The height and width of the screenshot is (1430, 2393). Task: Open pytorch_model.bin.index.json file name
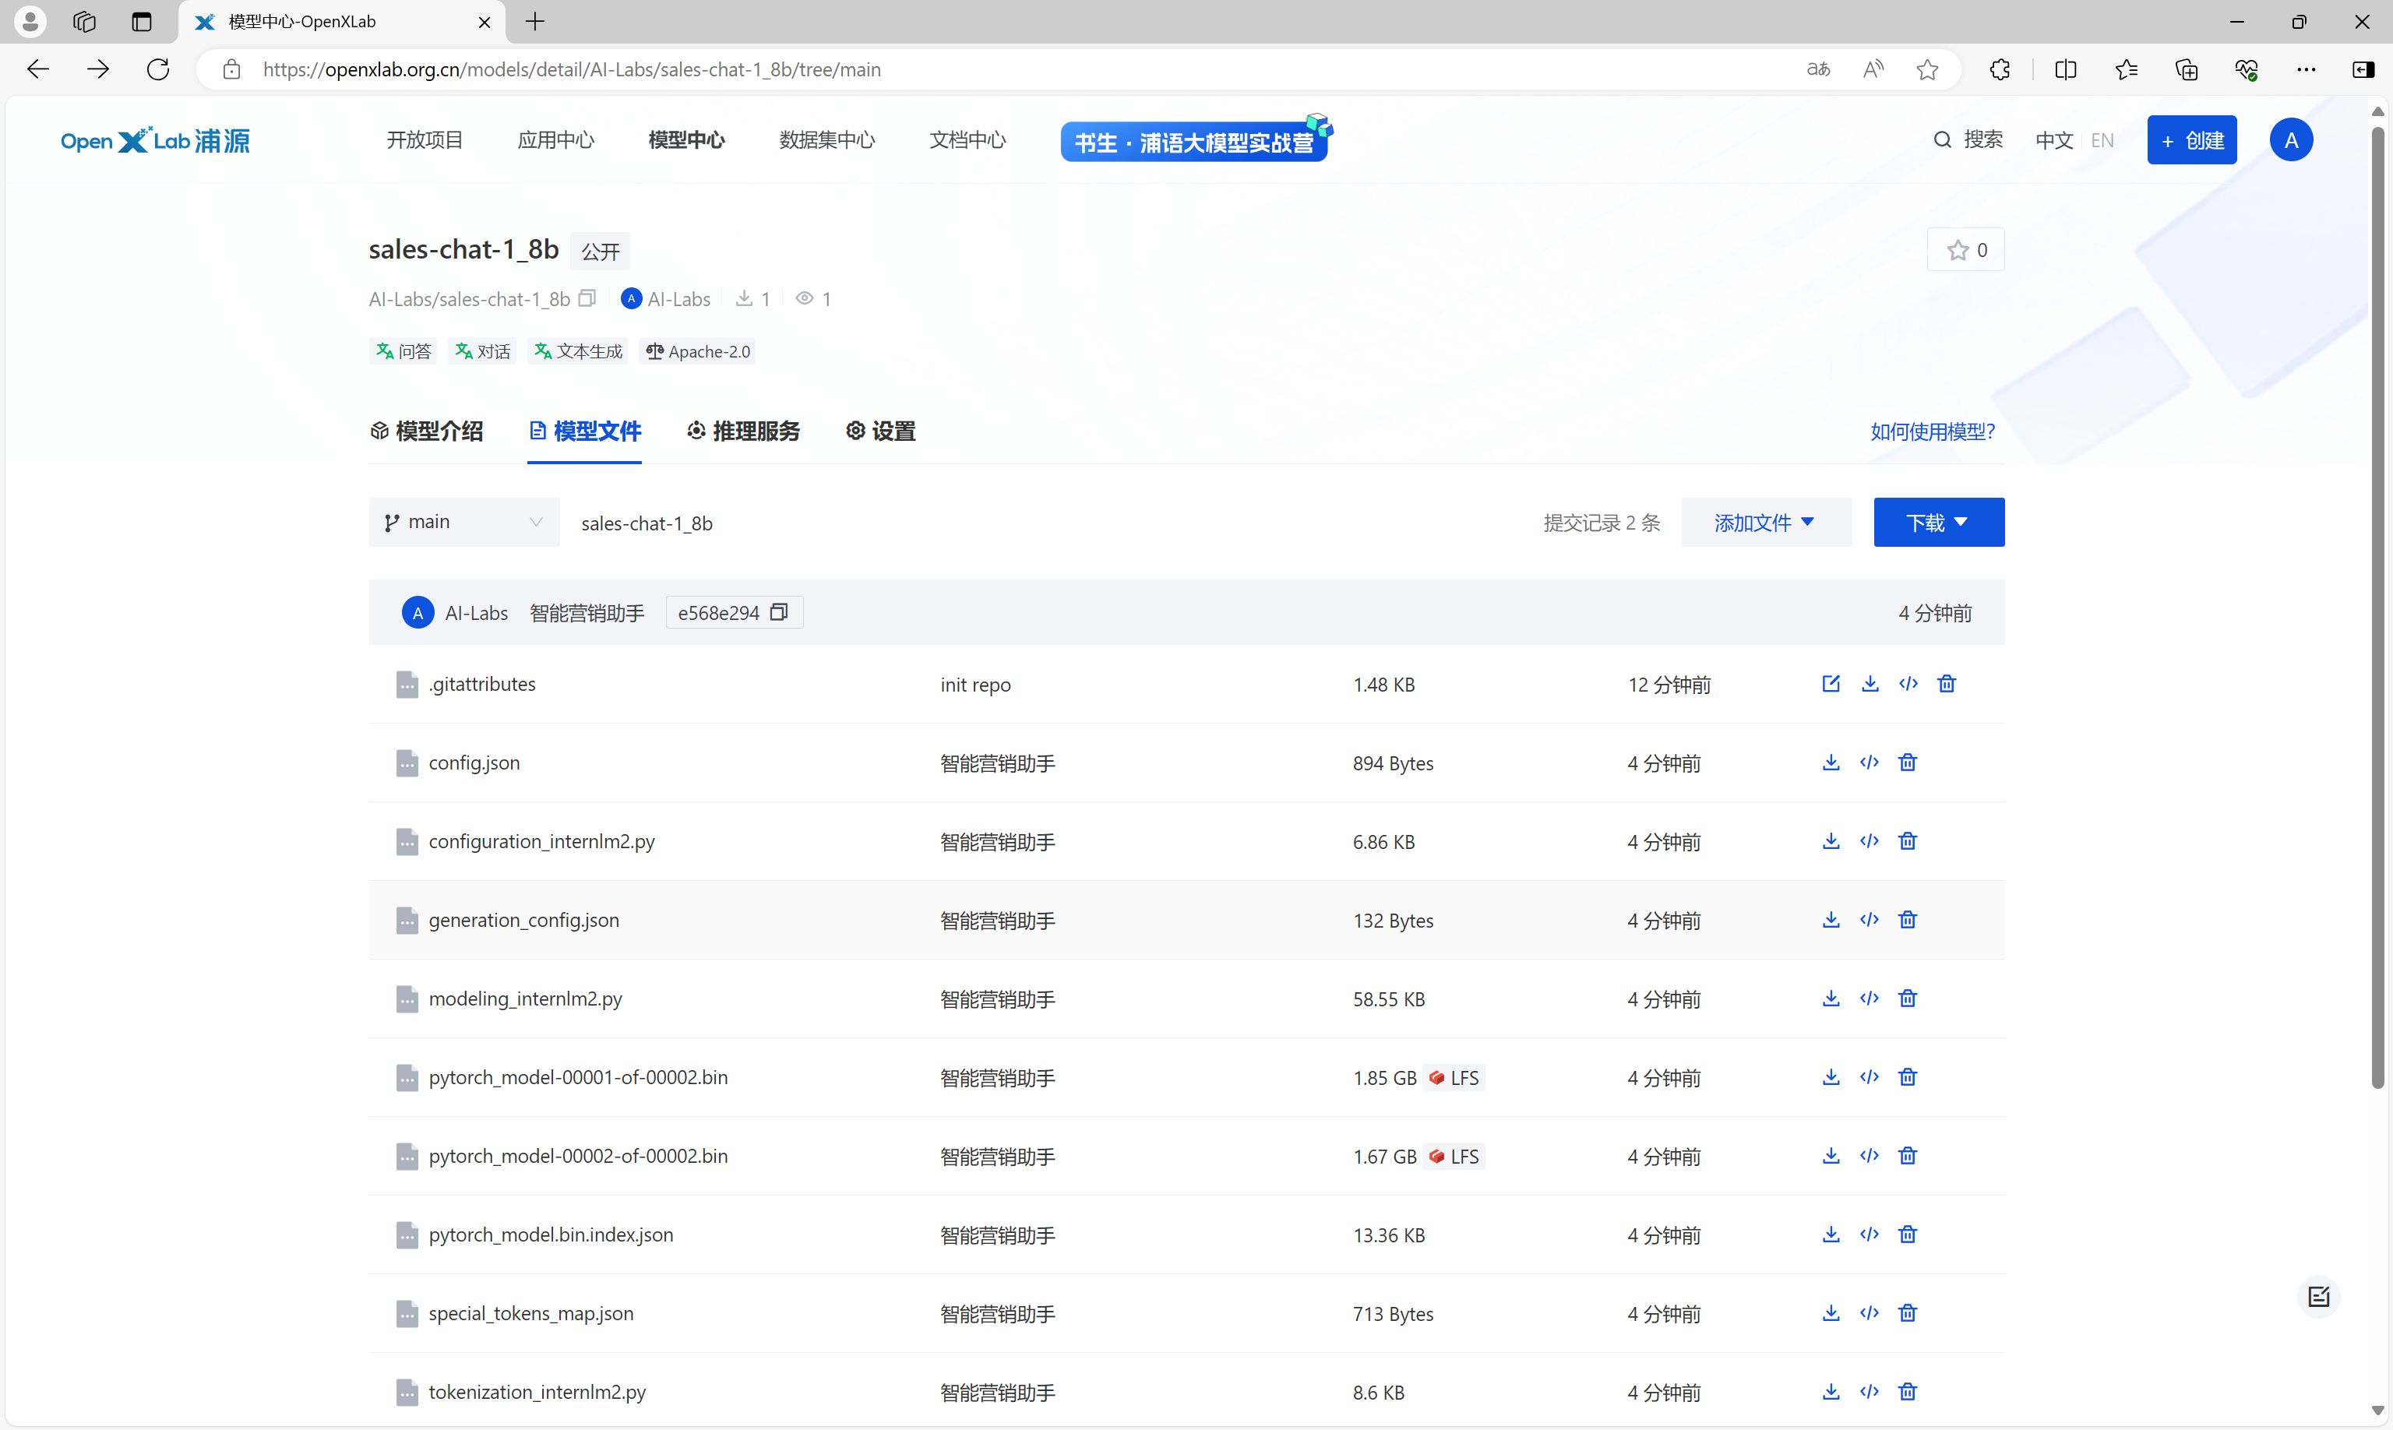[552, 1235]
